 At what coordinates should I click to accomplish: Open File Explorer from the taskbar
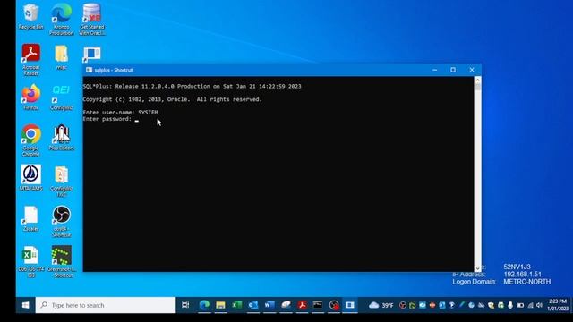click(x=220, y=305)
